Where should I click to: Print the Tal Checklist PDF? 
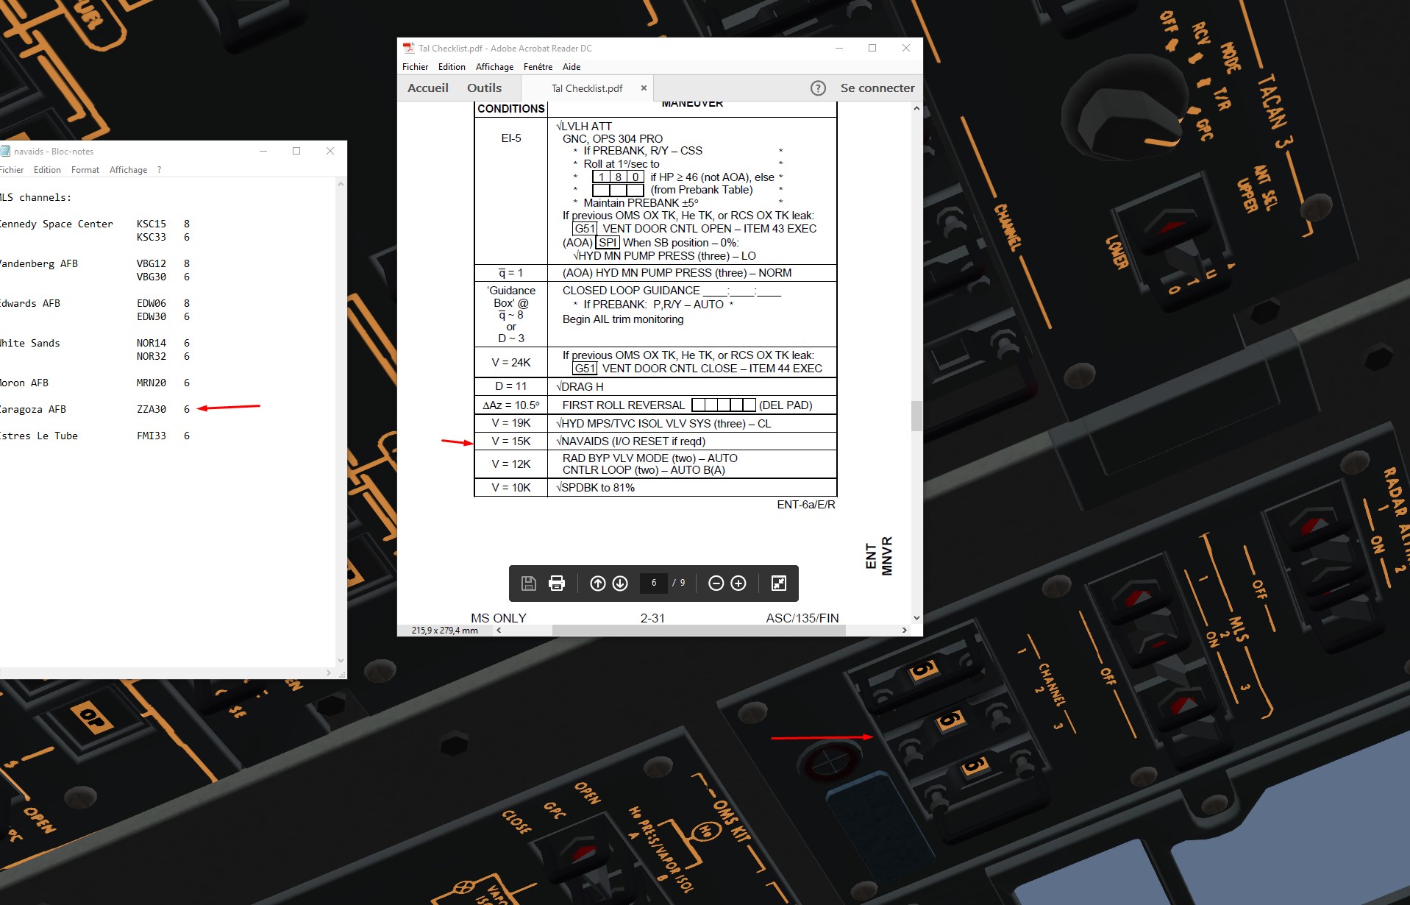click(557, 583)
